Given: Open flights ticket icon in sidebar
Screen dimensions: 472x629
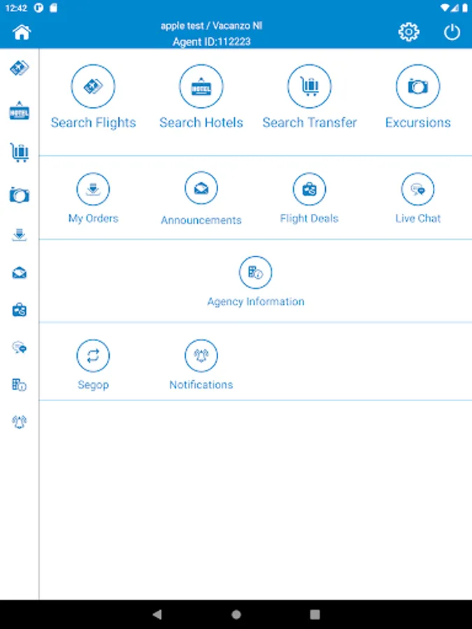Looking at the screenshot, I should point(20,68).
